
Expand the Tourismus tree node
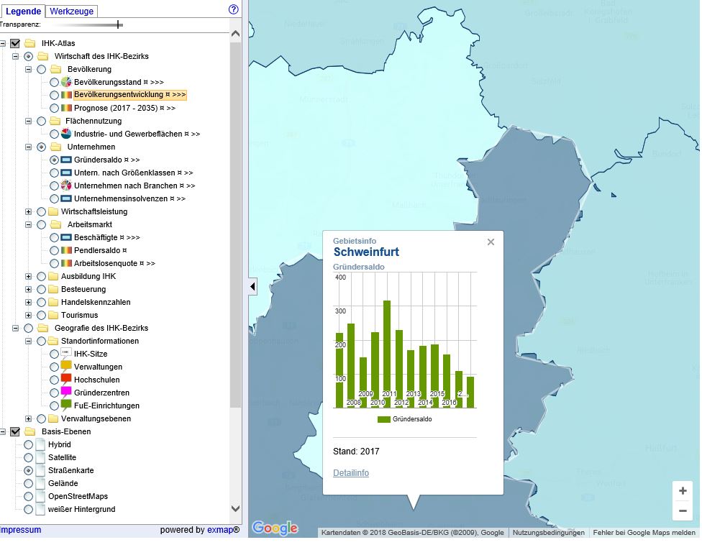coord(29,316)
